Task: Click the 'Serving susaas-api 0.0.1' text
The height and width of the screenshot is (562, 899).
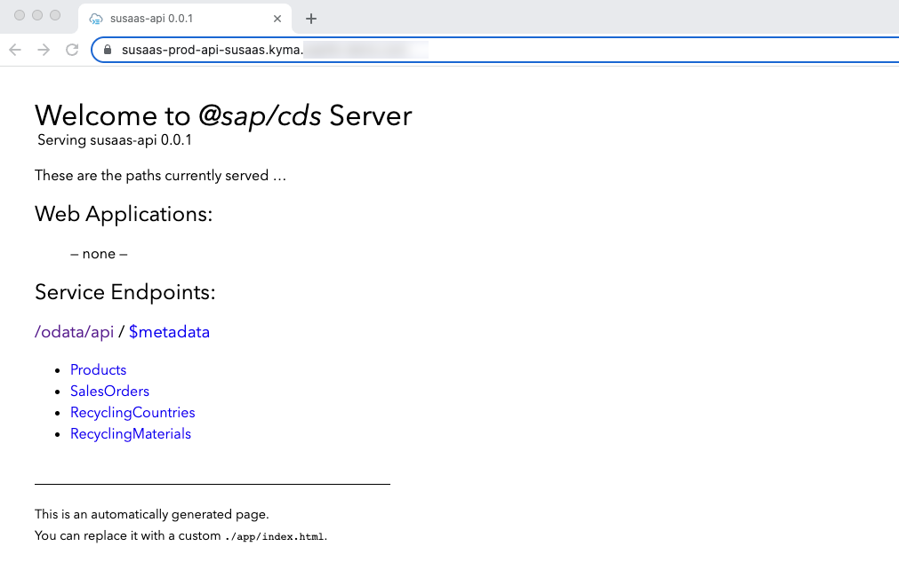Action: [115, 140]
